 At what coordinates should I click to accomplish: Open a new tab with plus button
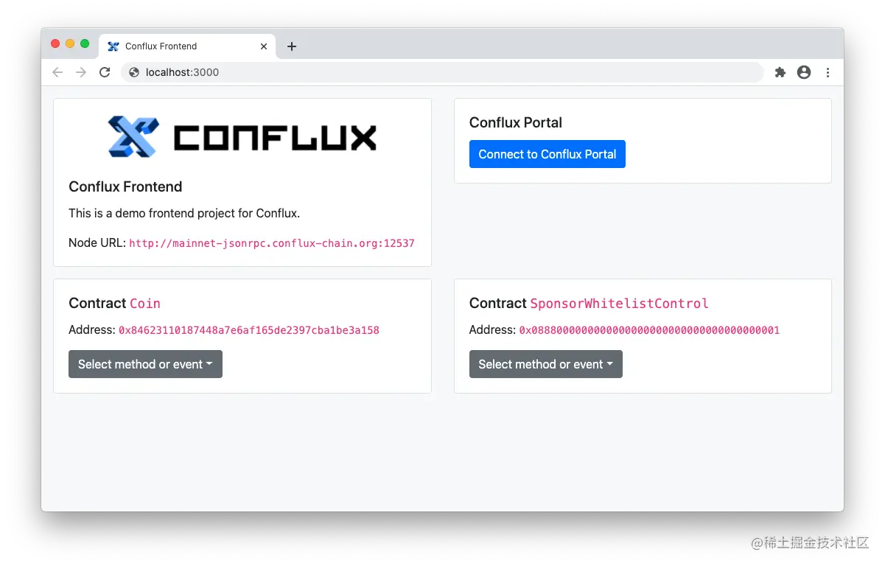coord(292,46)
